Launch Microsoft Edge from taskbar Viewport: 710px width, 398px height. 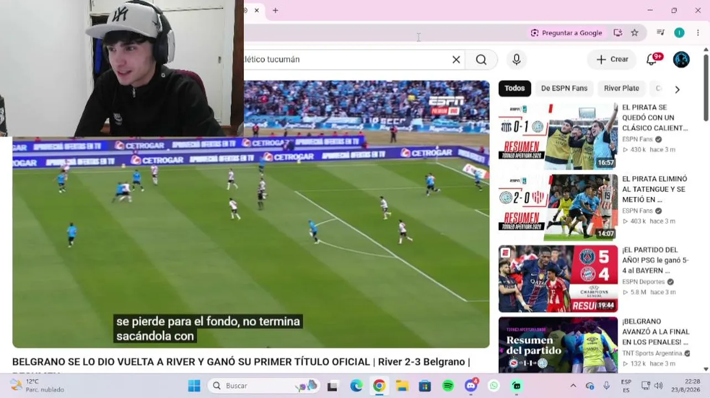(x=356, y=386)
